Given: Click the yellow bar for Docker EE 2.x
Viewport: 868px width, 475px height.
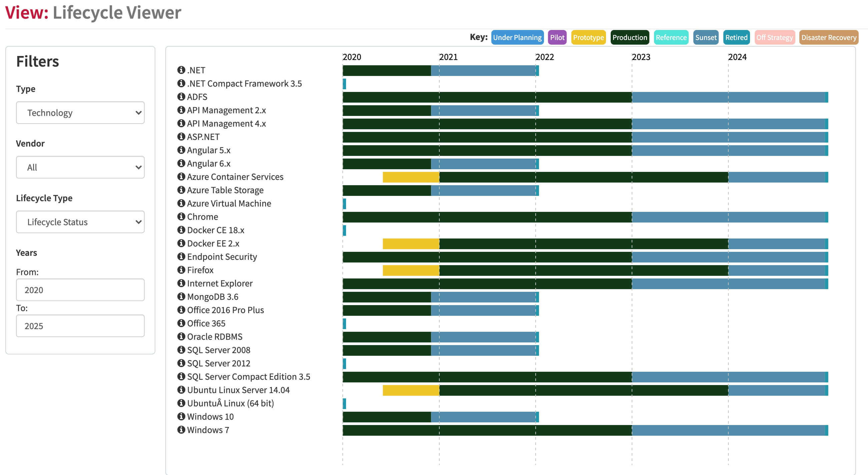Looking at the screenshot, I should (411, 244).
